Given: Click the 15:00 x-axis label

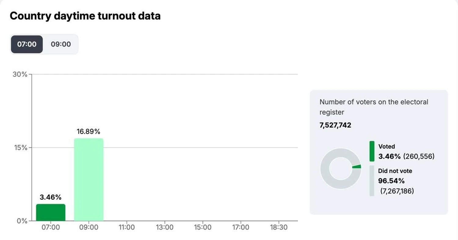Looking at the screenshot, I should point(203,227).
